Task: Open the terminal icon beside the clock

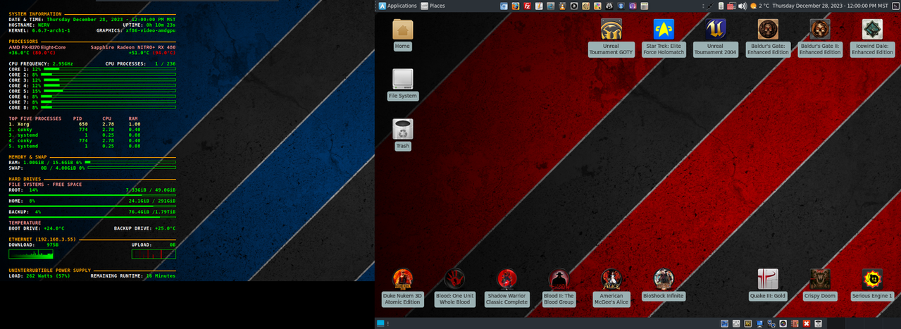Action: [x=895, y=6]
